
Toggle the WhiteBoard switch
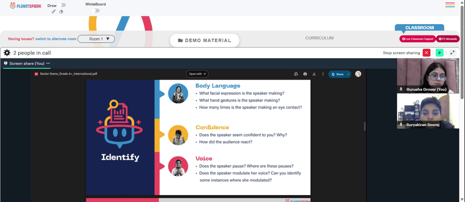95,11
